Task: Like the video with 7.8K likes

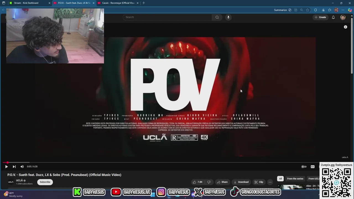Action: click(197, 182)
